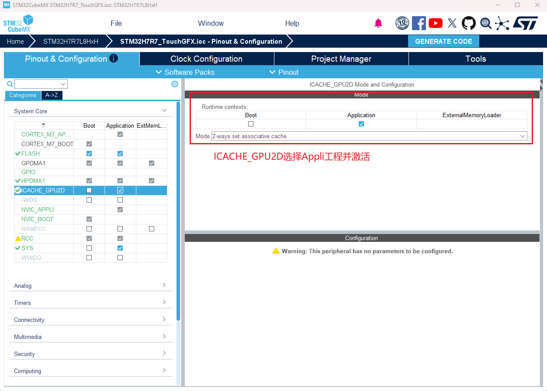Click the STM32CubeMX logo
Image resolution: width=547 pixels, height=391 pixels.
coord(18,23)
